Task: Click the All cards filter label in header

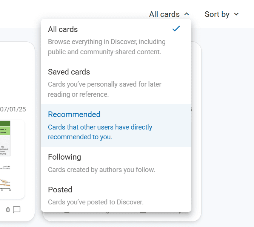Action: (x=164, y=14)
